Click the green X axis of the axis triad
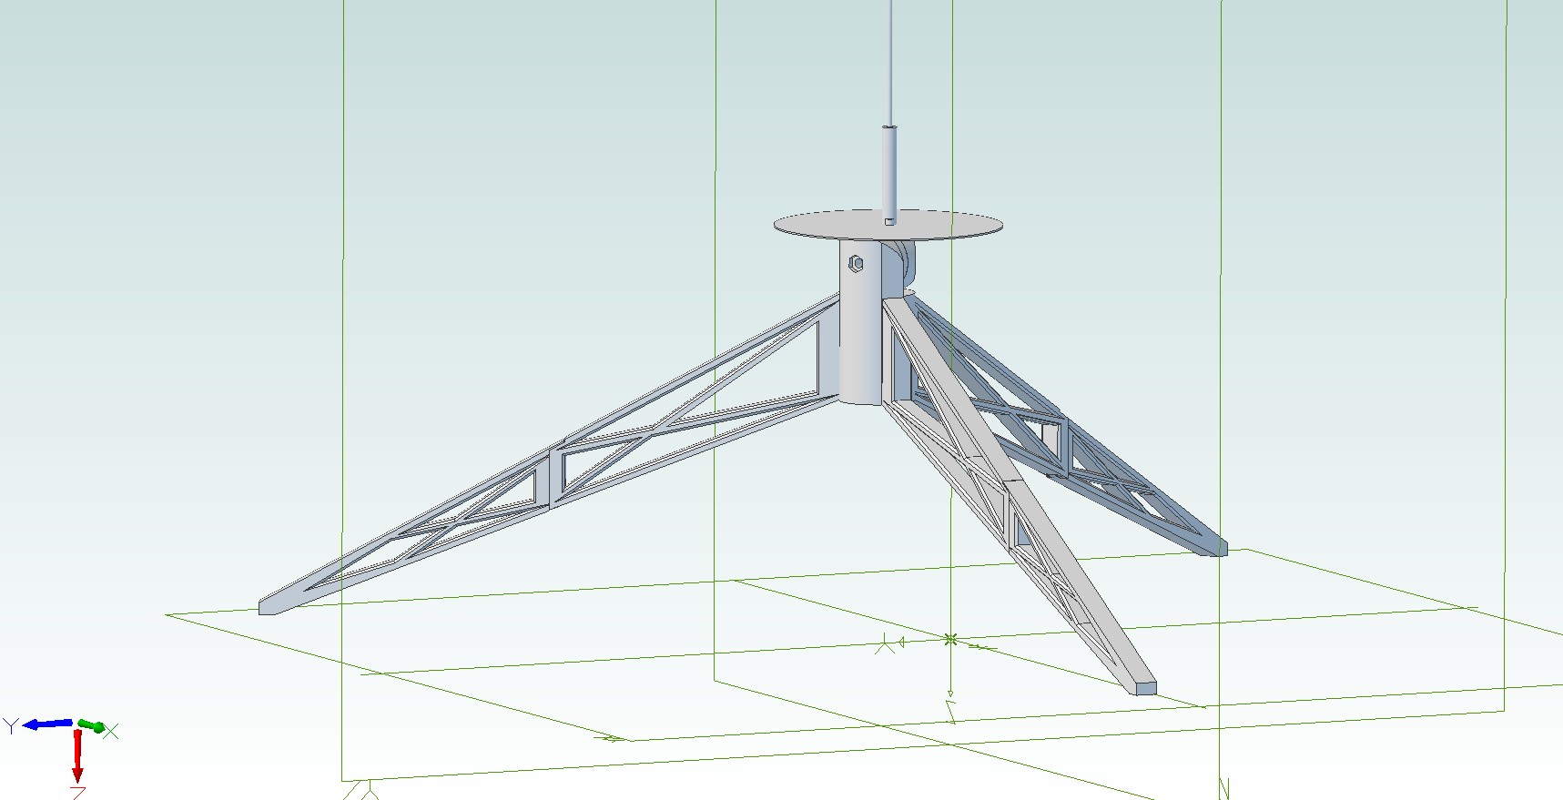This screenshot has width=1563, height=800. 91,725
